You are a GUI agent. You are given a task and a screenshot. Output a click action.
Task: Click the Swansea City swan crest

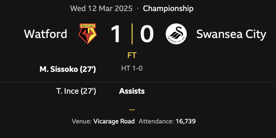177,34
